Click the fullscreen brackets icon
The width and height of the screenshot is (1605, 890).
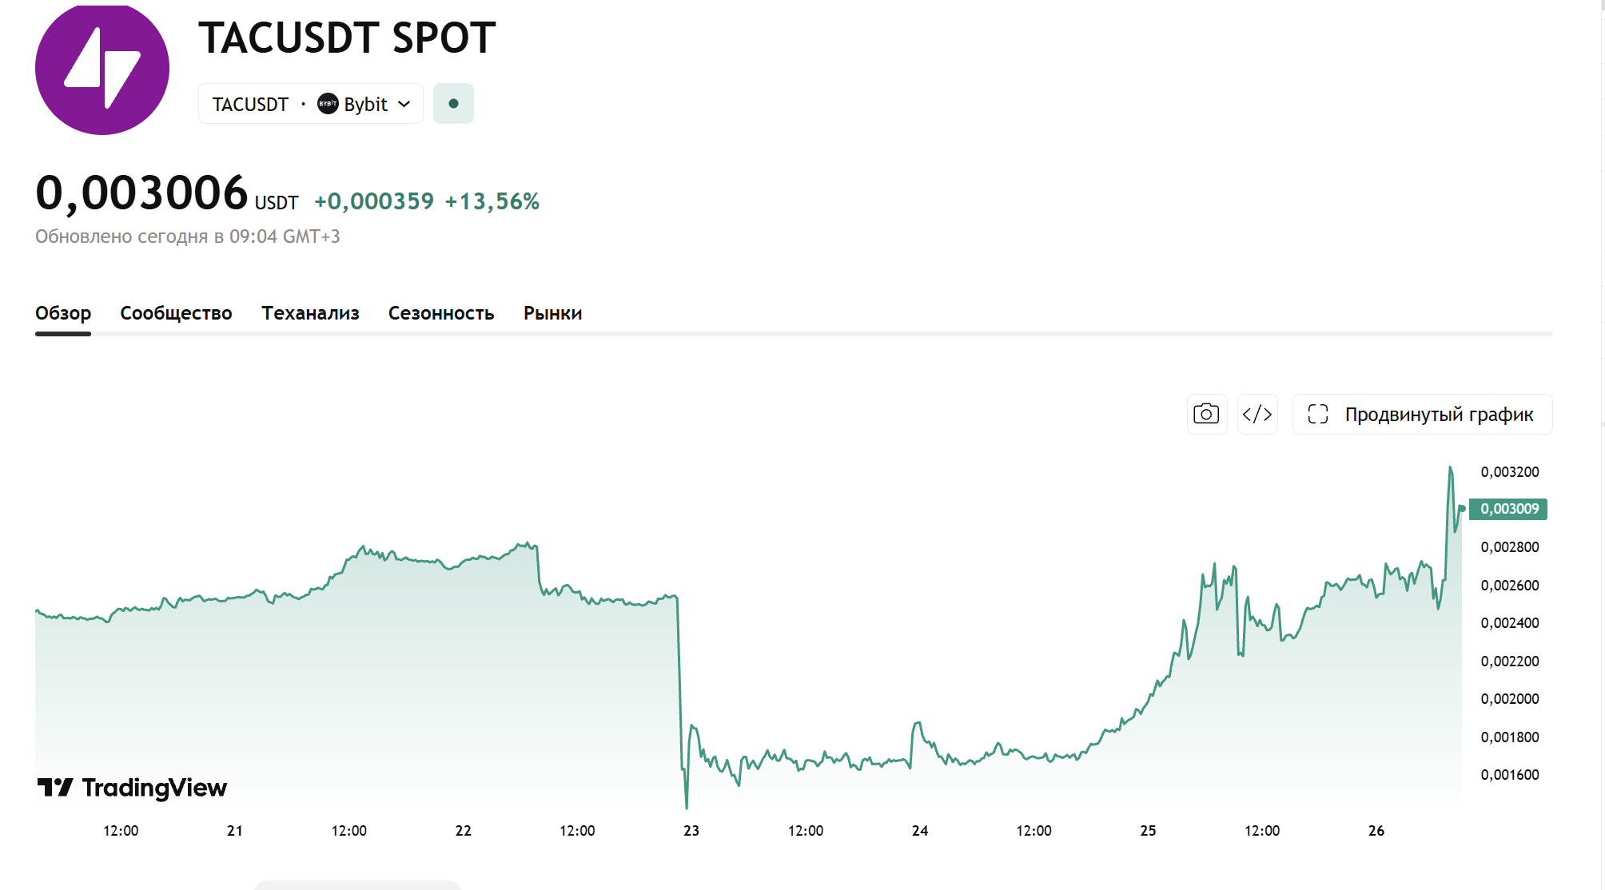pos(1318,414)
